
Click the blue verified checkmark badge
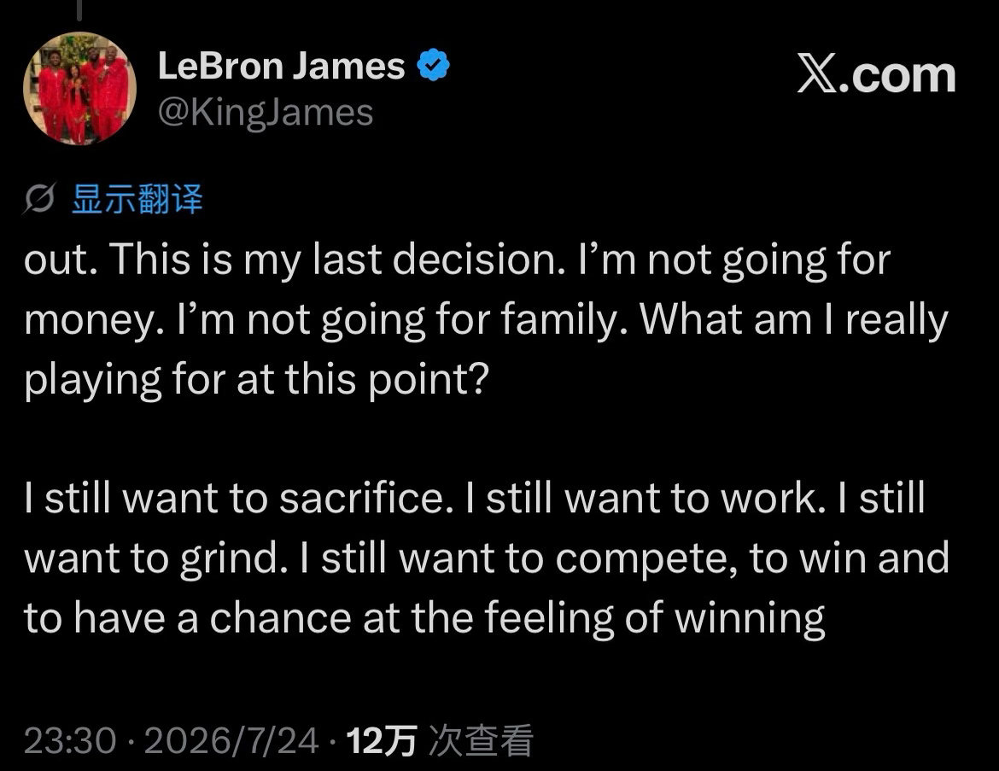[433, 65]
